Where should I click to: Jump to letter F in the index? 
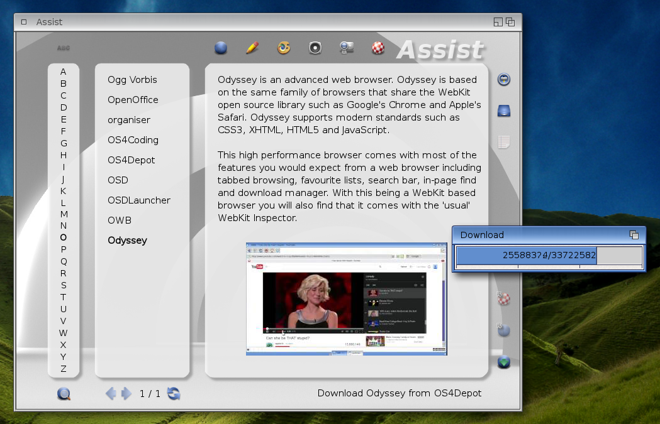pyautogui.click(x=63, y=131)
